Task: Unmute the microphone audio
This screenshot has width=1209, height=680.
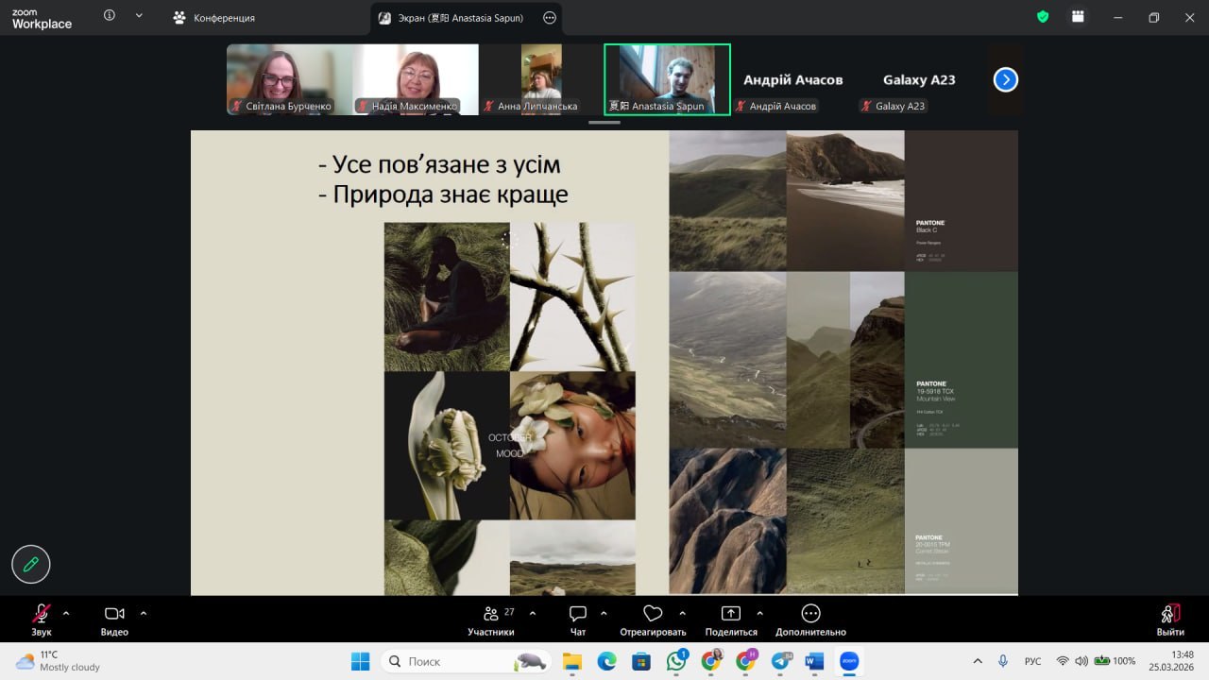Action: (x=42, y=620)
